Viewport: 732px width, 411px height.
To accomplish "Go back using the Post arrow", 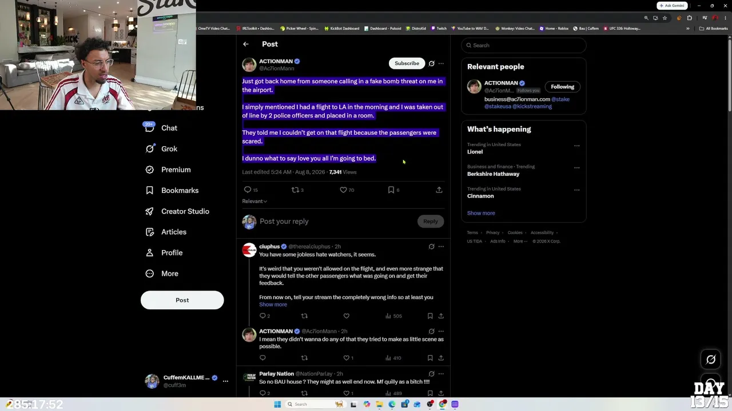I will (246, 44).
